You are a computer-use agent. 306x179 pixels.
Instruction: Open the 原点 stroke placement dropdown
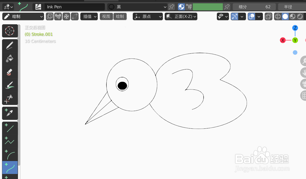pos(148,16)
